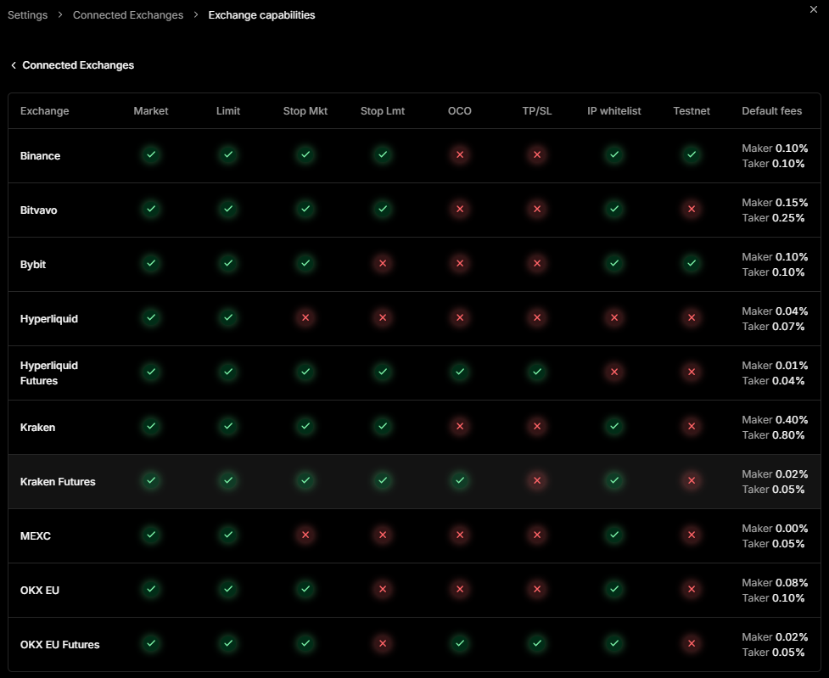This screenshot has width=829, height=678.
Task: Select the OKX EU Futures exchange name
Action: pyautogui.click(x=59, y=645)
